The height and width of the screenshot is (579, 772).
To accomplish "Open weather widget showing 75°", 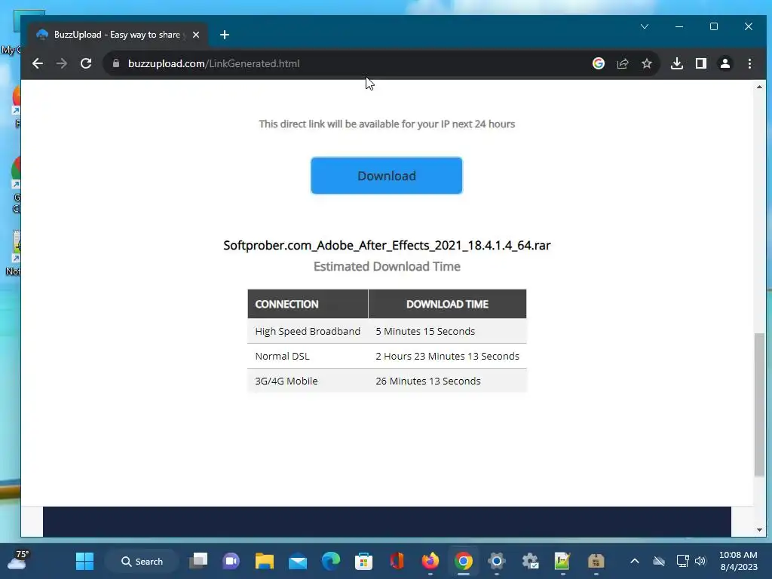I will tap(18, 560).
